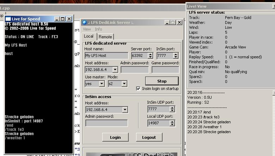The width and height of the screenshot is (275, 156).
Task: Increase the InSim UDP port value
Action: point(172,108)
